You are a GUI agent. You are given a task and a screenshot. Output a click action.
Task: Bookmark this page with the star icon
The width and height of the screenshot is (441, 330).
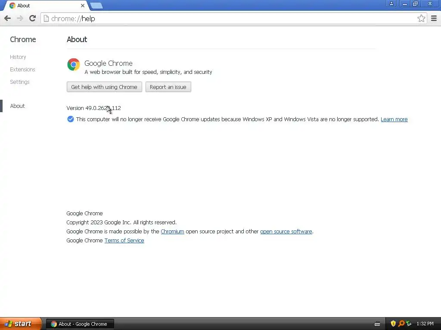tap(421, 18)
